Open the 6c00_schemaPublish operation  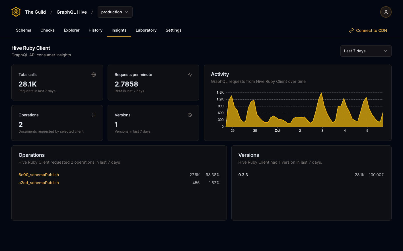(x=38, y=175)
